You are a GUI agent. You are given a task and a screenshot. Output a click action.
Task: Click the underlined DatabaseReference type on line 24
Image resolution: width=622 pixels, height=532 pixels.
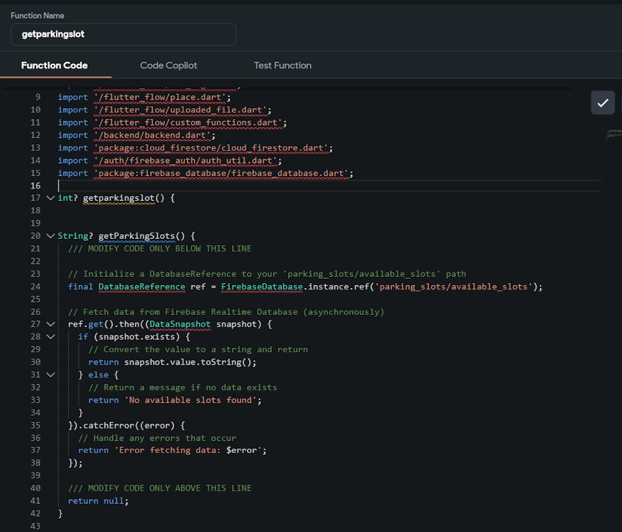pos(142,286)
